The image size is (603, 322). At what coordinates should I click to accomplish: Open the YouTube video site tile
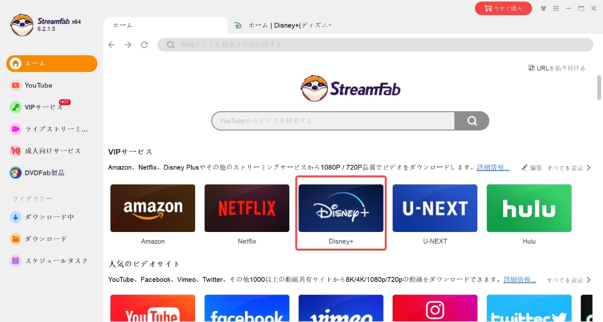(153, 308)
